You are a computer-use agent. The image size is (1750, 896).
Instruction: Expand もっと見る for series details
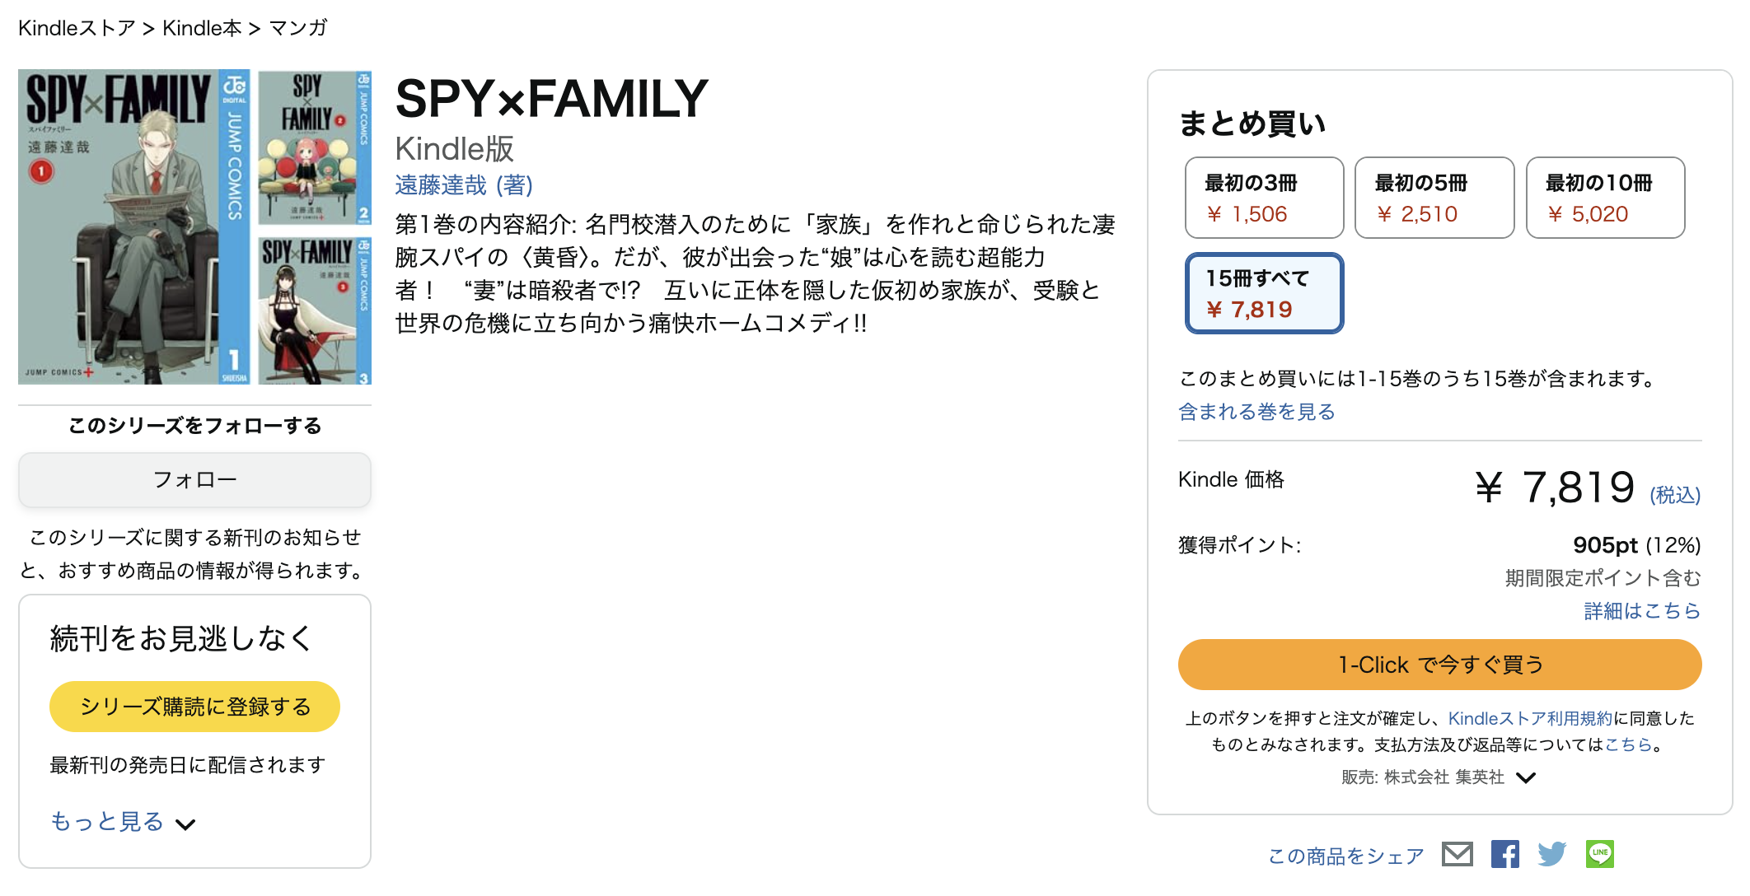pyautogui.click(x=108, y=821)
